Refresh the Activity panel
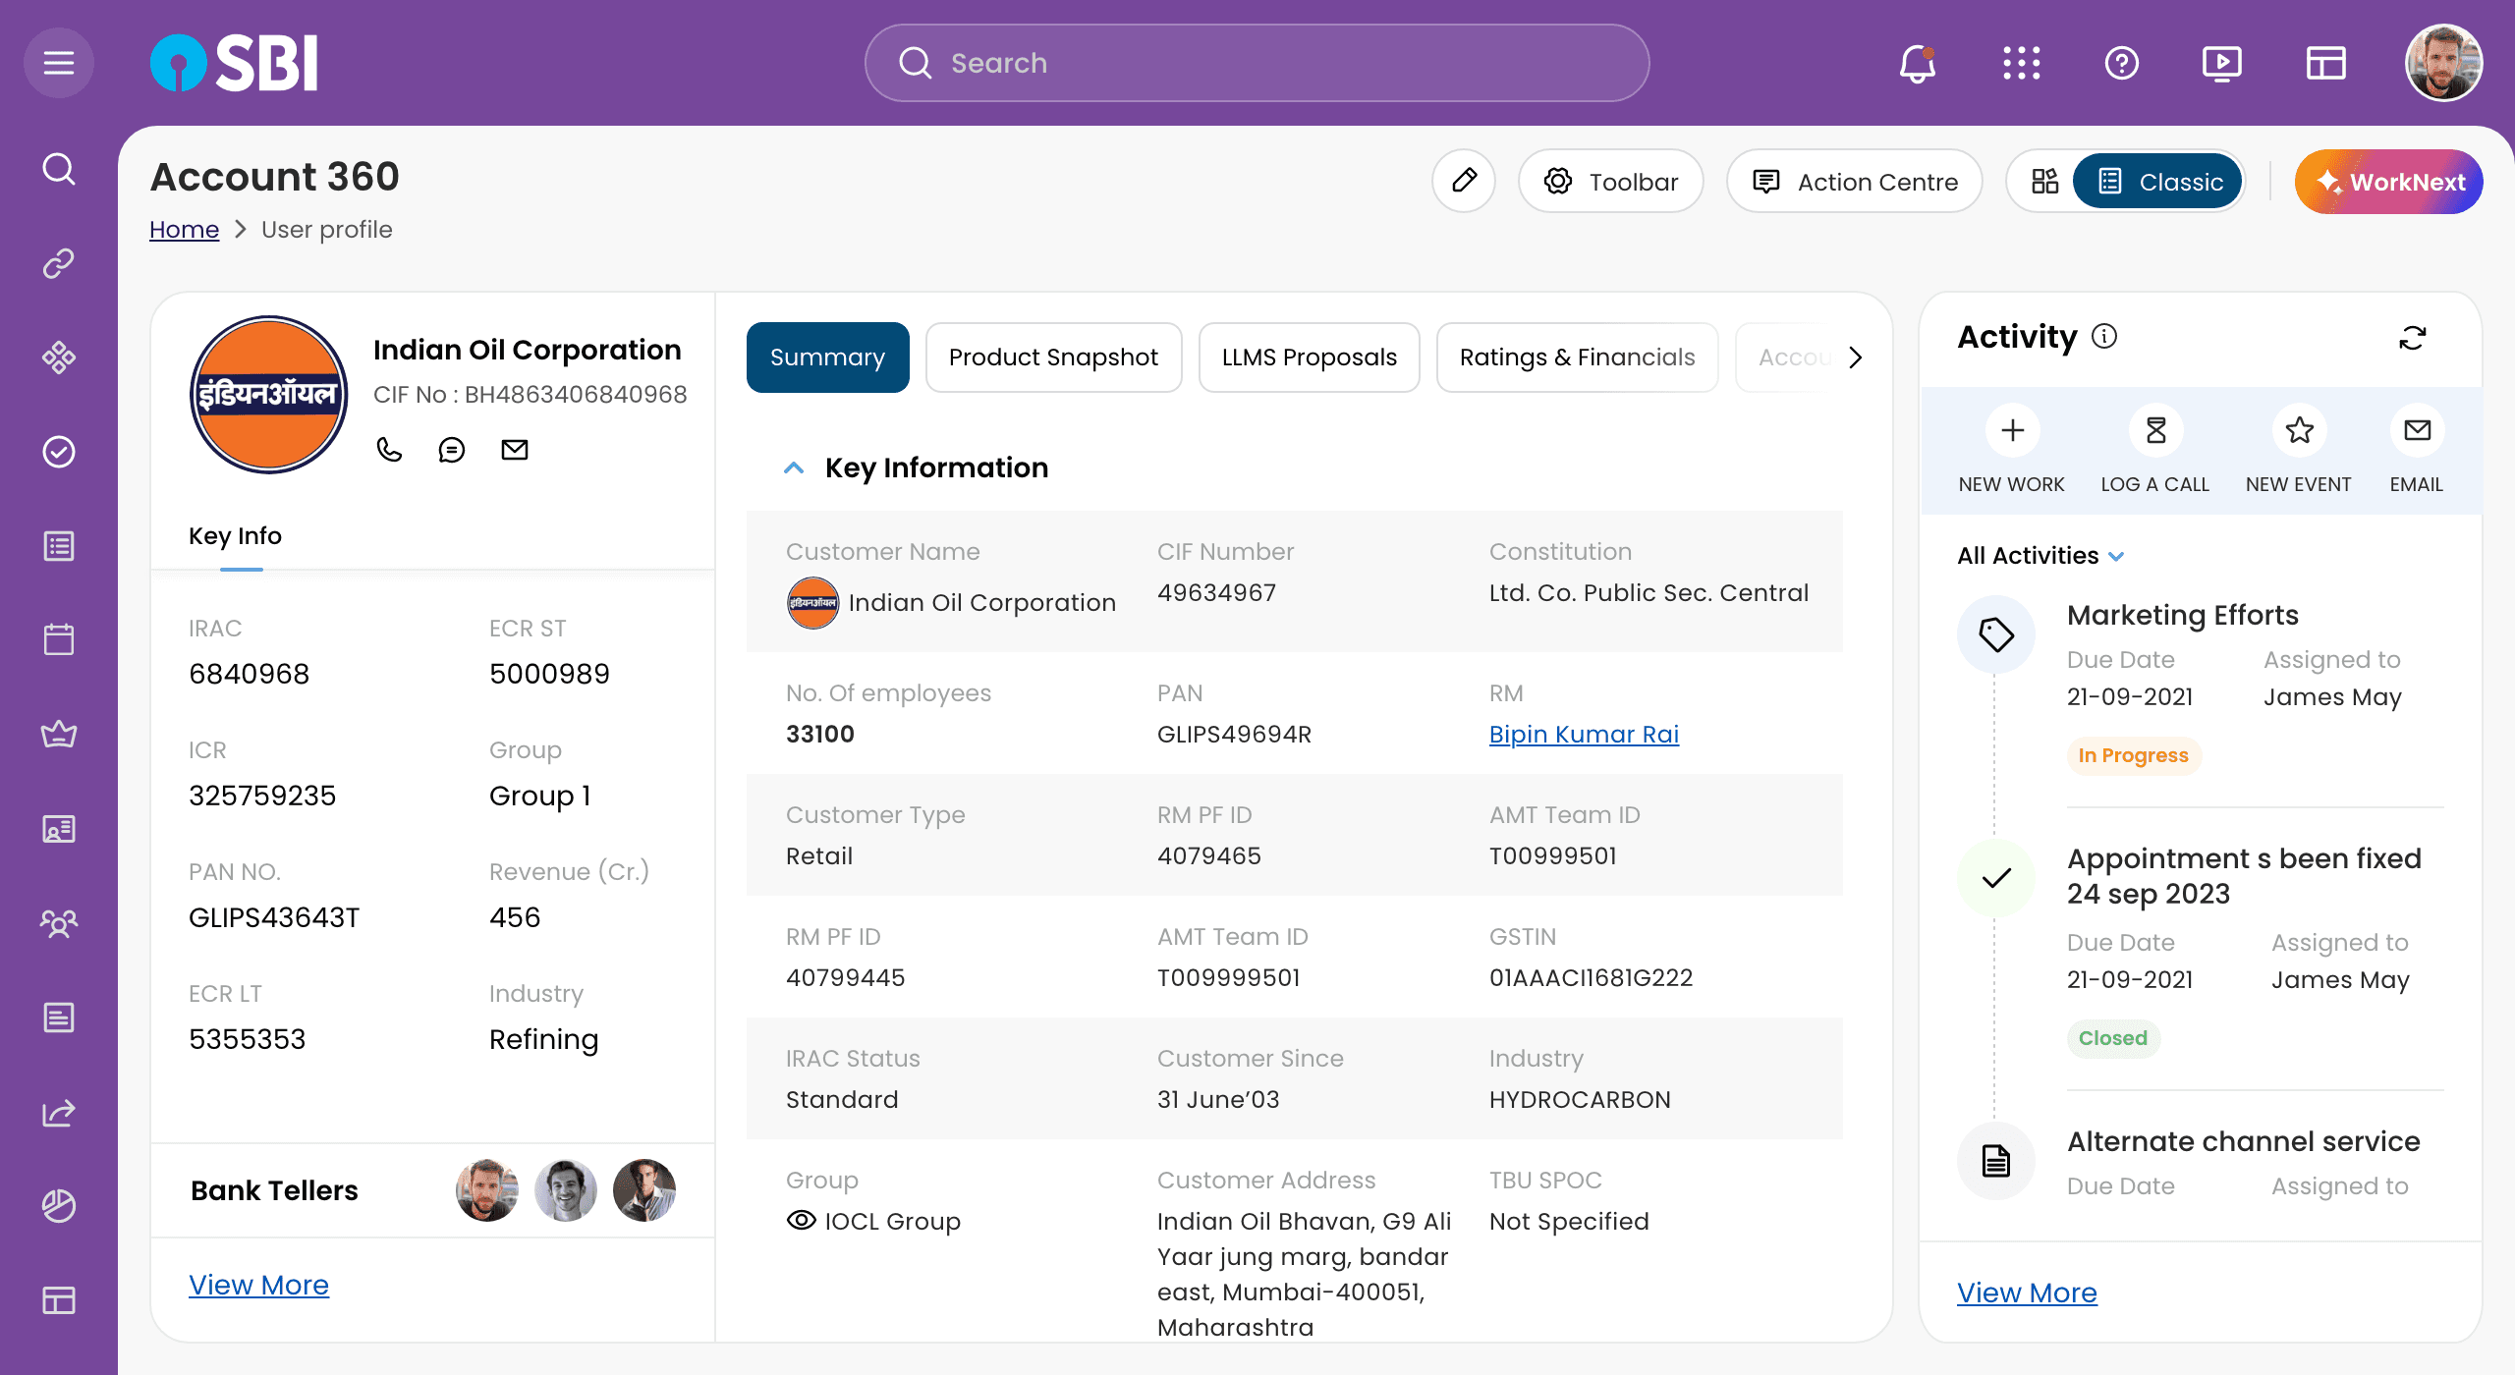 point(2413,338)
